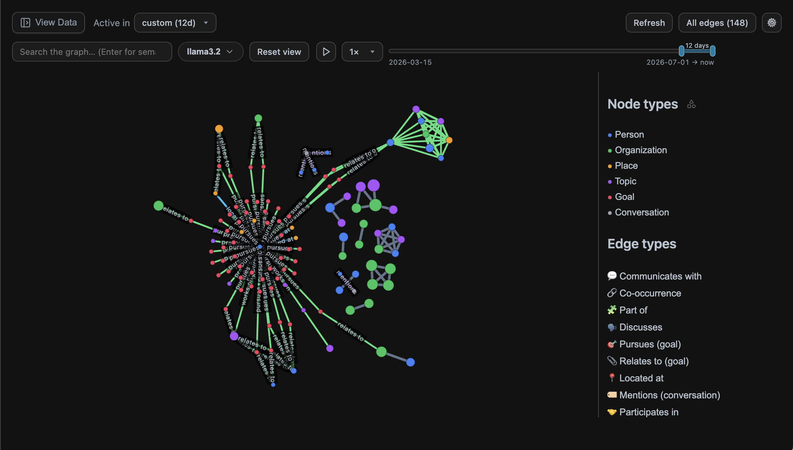Click the shapes icon beside Node types
793x450 pixels.
(x=691, y=104)
